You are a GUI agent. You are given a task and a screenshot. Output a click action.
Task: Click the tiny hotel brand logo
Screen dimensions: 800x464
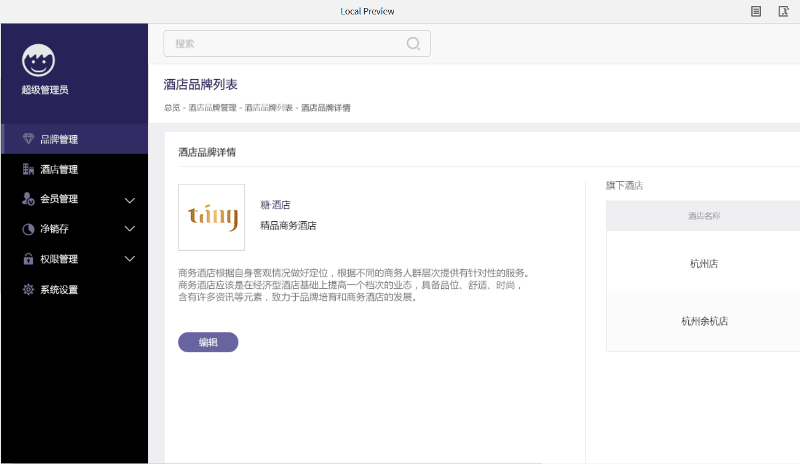pos(212,217)
